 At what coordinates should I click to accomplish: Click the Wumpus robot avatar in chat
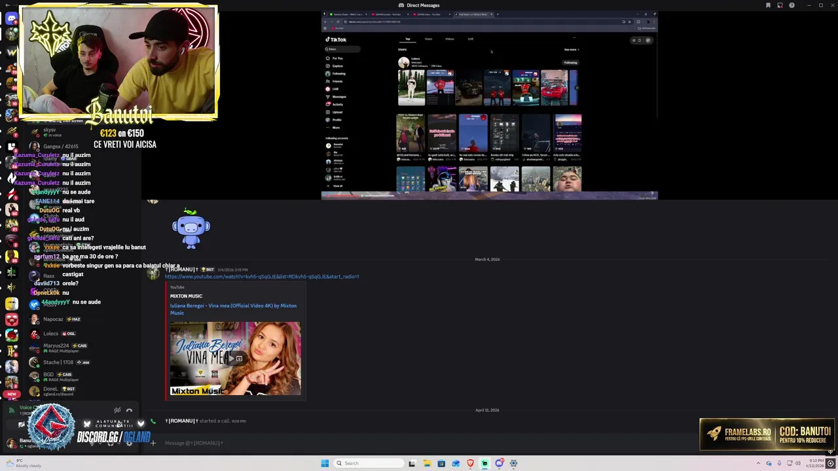click(x=191, y=228)
